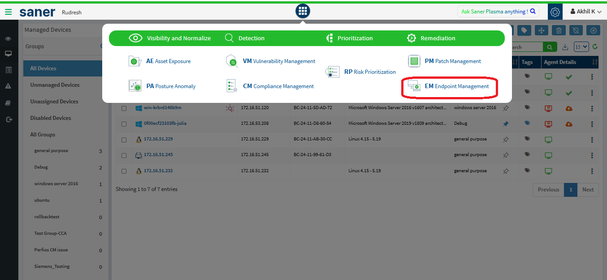Select Unmanaged Devices in groups list

tap(55, 85)
